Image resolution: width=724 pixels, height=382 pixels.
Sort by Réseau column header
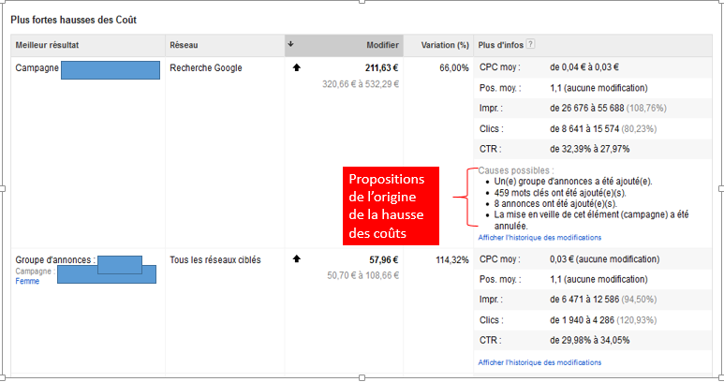[x=184, y=45]
